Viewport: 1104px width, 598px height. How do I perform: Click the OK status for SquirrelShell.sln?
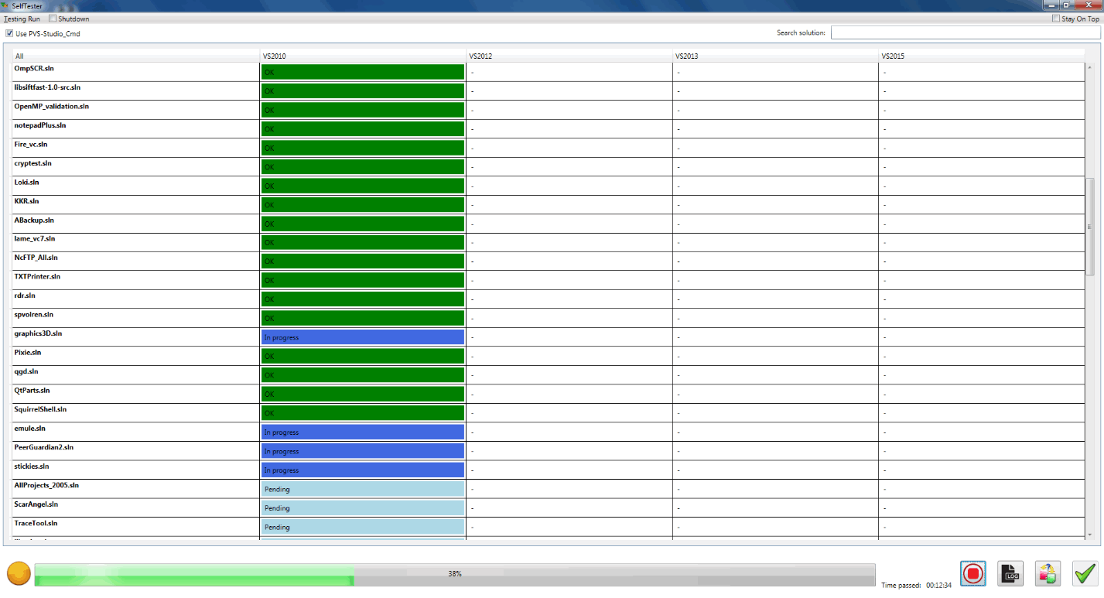[363, 413]
